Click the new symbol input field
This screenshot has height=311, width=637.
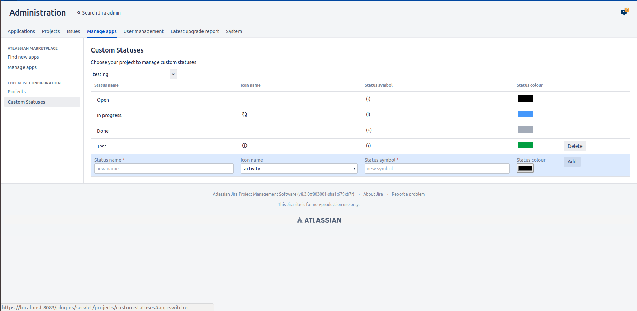pos(437,169)
